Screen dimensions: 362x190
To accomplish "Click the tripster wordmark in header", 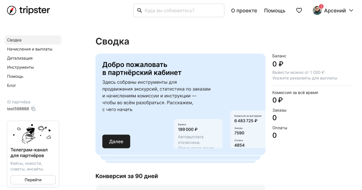I will 35,10.
